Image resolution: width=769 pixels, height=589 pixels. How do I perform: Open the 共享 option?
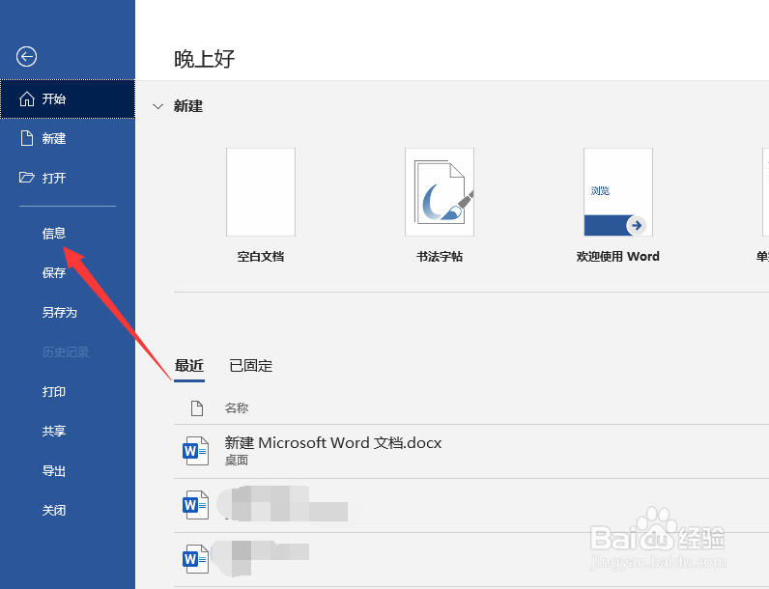coord(54,431)
